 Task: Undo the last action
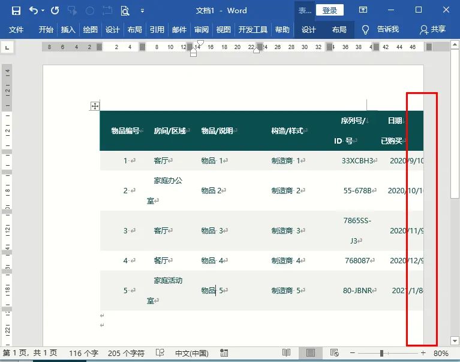34,11
